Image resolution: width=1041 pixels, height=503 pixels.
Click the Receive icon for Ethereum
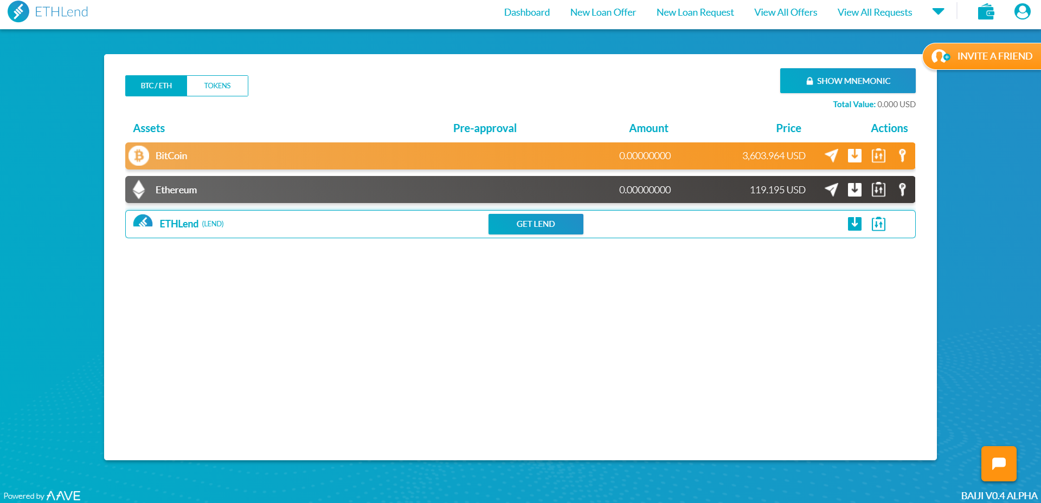855,190
